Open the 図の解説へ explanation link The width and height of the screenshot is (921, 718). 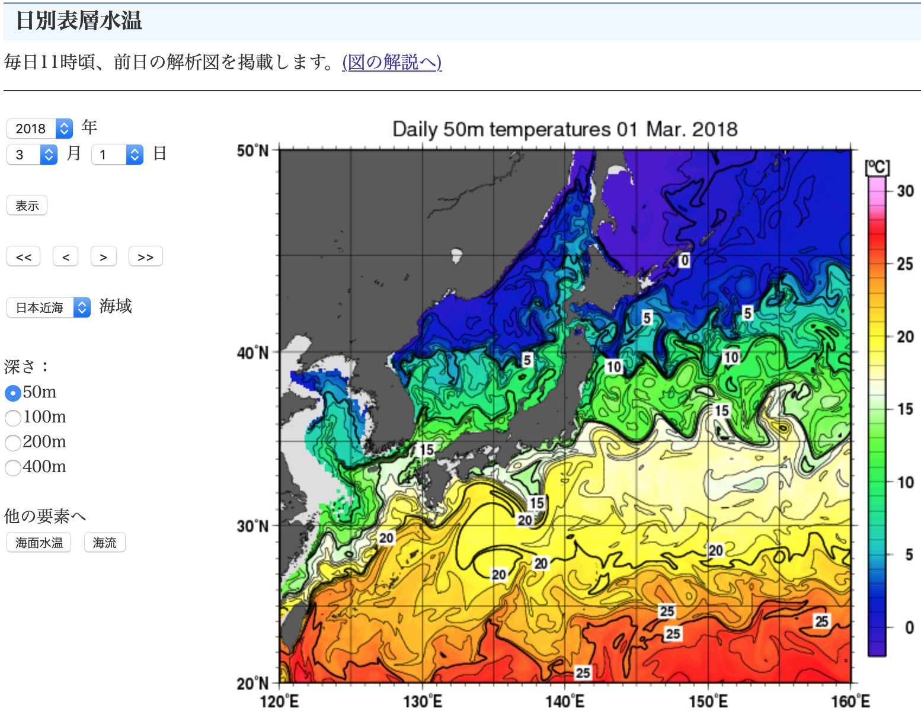click(x=392, y=62)
